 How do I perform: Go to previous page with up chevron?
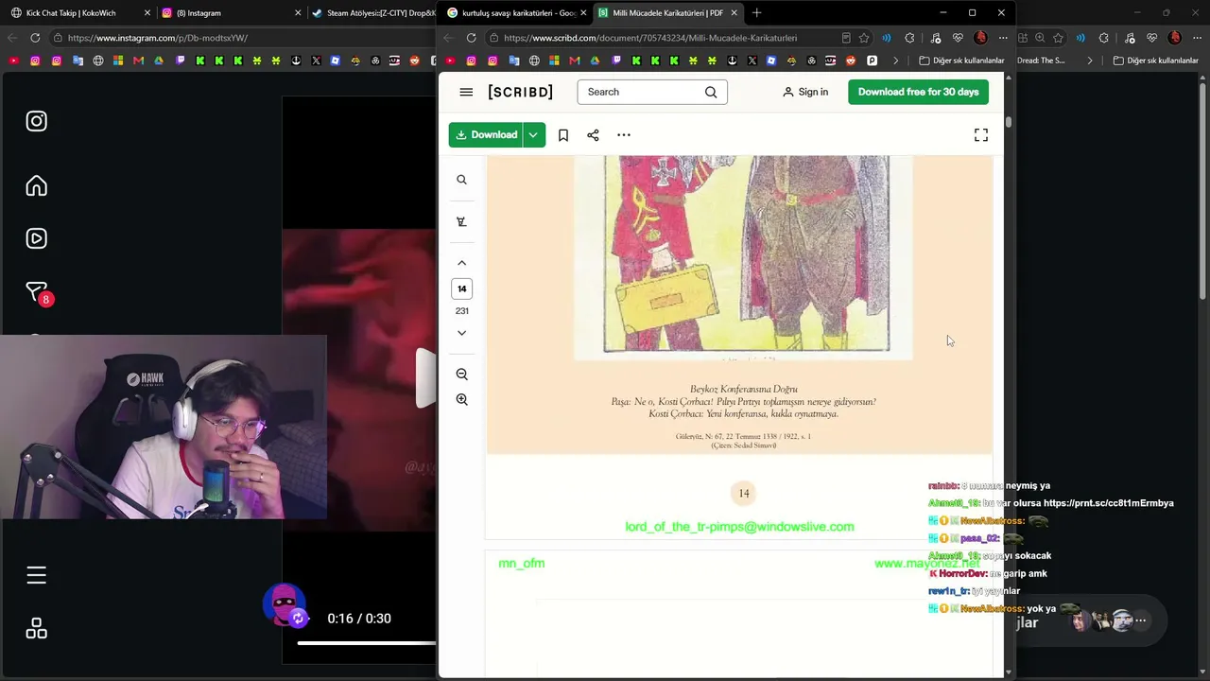[x=461, y=263]
